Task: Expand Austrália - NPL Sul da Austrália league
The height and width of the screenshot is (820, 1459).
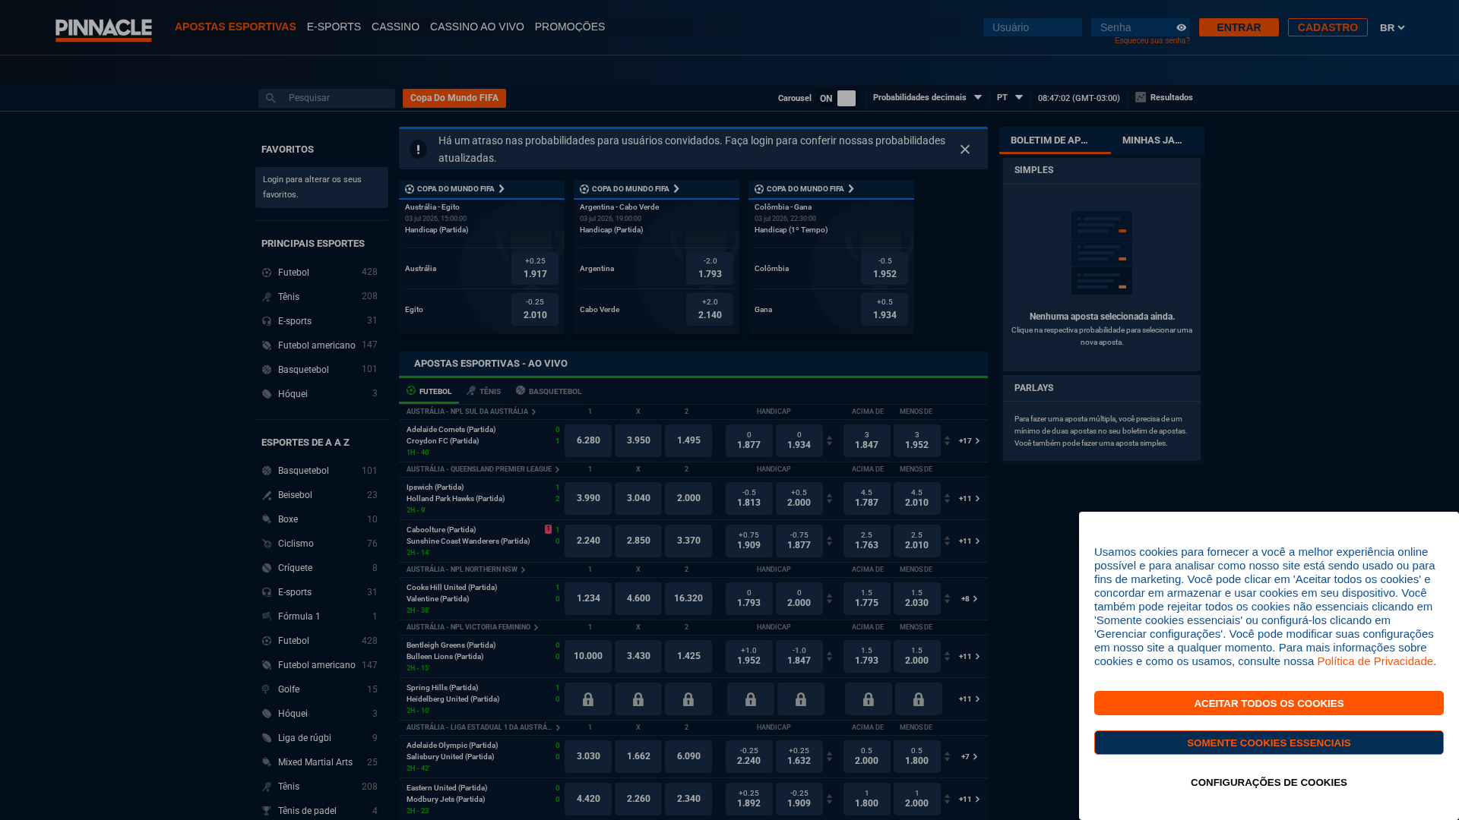Action: coord(471,412)
